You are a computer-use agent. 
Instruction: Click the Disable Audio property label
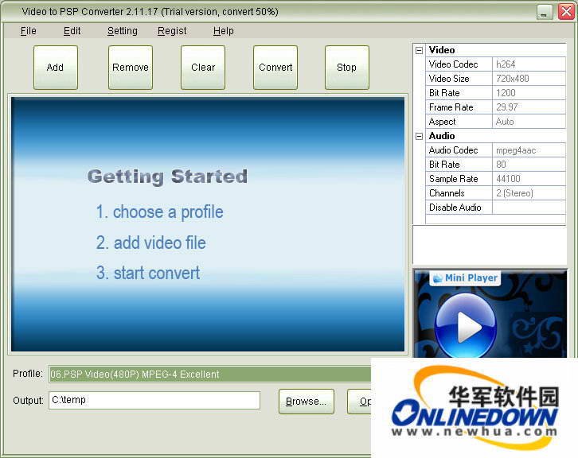pyautogui.click(x=459, y=208)
